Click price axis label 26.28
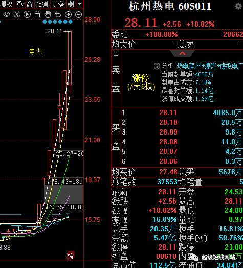Screen dimensions: 243x268 (x=93, y=60)
